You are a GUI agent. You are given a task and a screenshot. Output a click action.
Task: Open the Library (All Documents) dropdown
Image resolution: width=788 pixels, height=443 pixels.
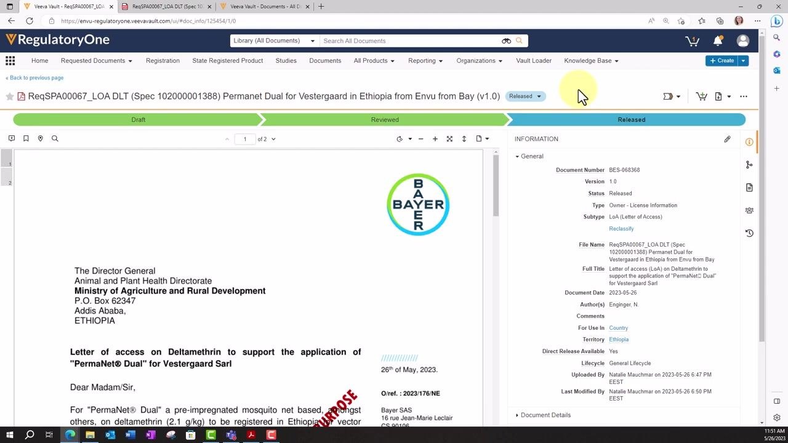pyautogui.click(x=275, y=41)
